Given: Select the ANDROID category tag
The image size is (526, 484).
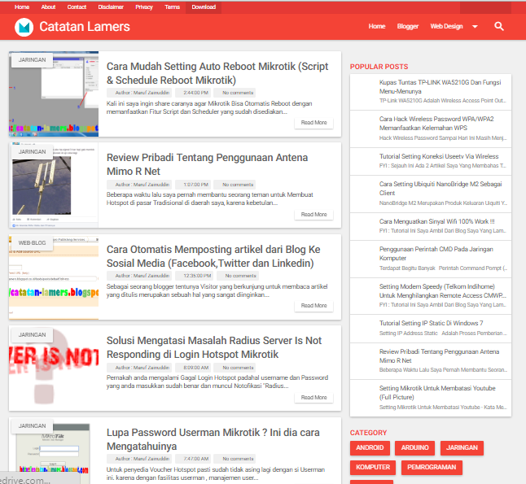Looking at the screenshot, I should tap(370, 447).
